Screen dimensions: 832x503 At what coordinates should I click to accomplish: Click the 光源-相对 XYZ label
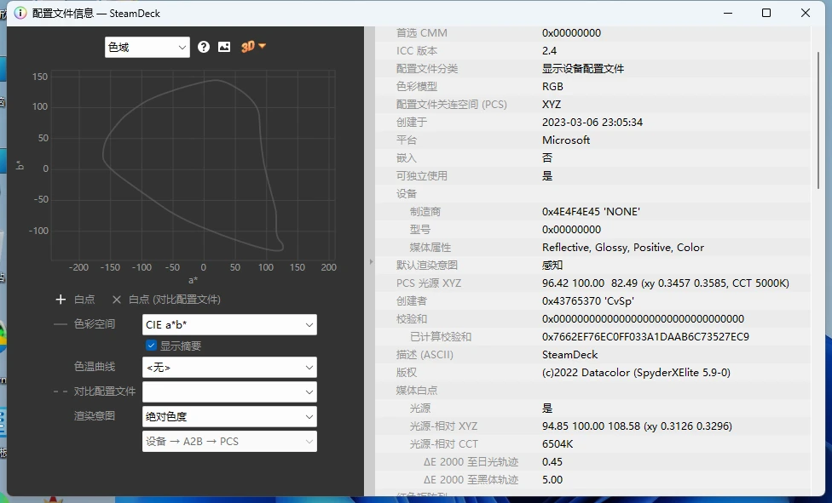(443, 426)
